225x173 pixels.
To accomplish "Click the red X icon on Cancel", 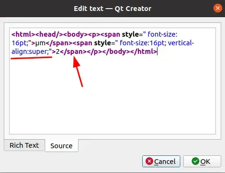I will tap(149, 161).
